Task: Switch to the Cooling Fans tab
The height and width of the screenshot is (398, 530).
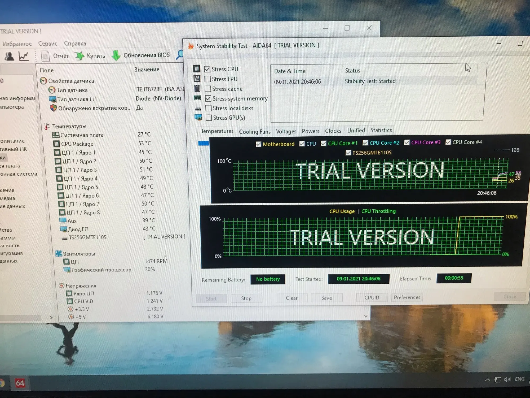Action: 254,132
